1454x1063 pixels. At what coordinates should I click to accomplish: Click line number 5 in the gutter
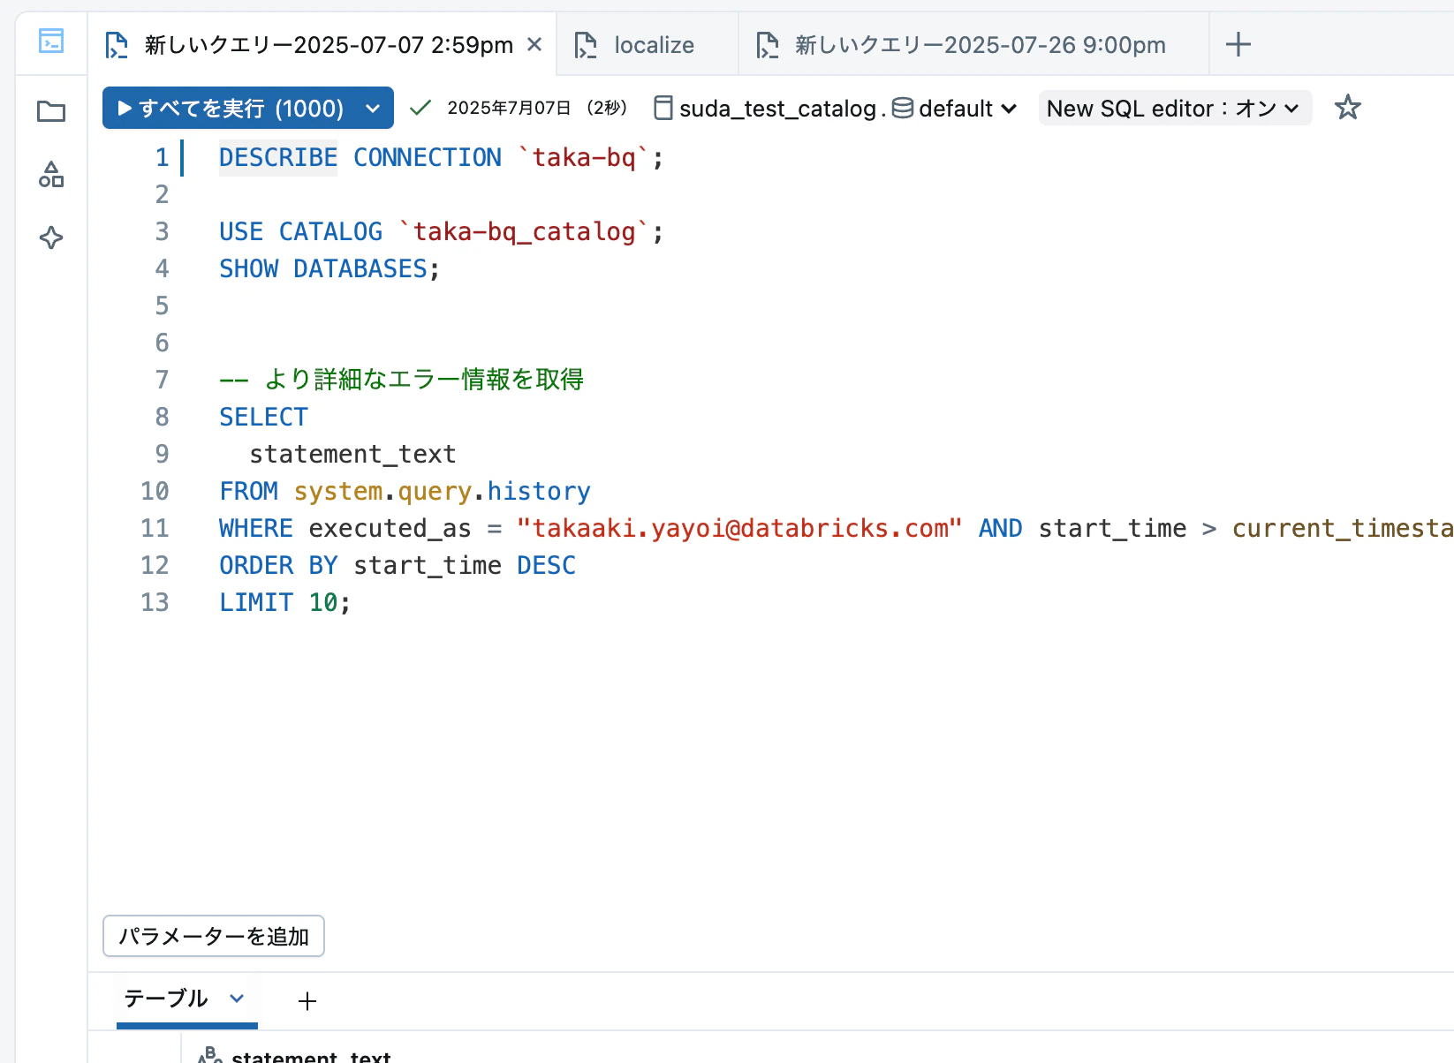pyautogui.click(x=162, y=305)
